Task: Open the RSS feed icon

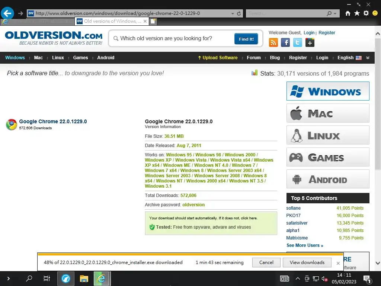Action: (273, 42)
